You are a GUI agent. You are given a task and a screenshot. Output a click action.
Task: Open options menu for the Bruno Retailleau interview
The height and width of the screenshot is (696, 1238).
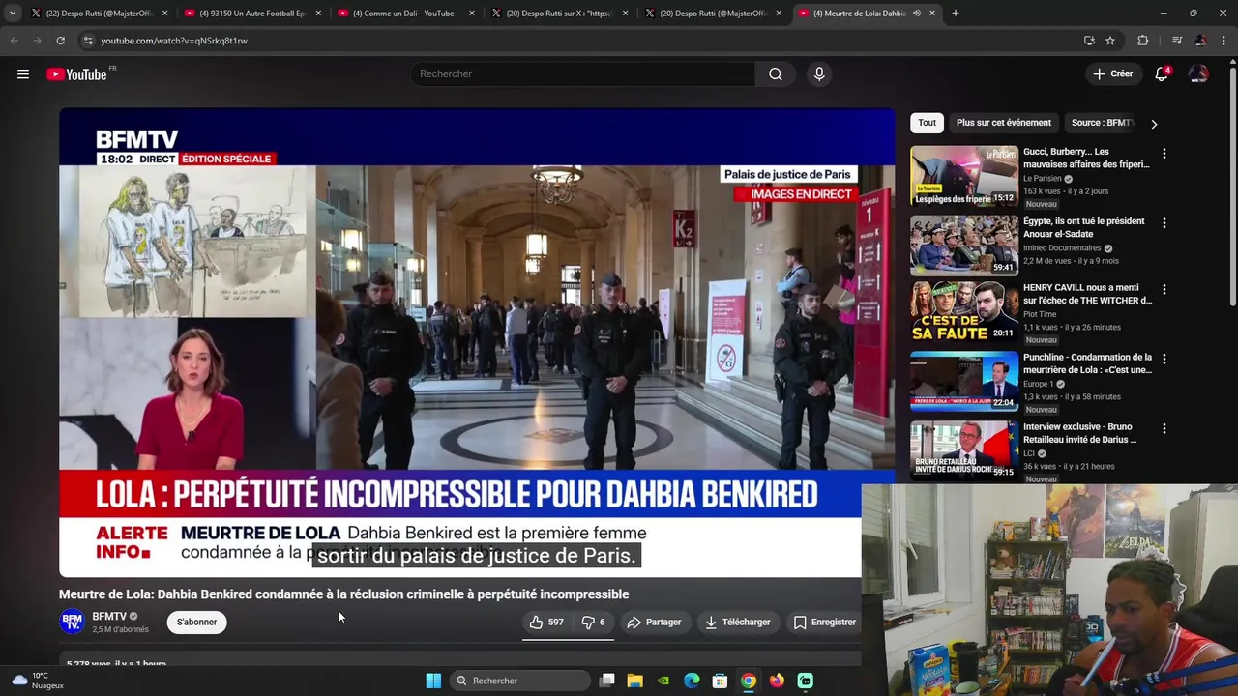pos(1164,428)
